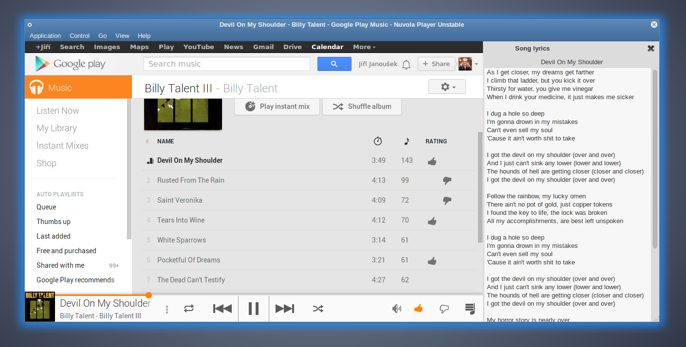Open Calendar in the Google bar

tap(327, 47)
